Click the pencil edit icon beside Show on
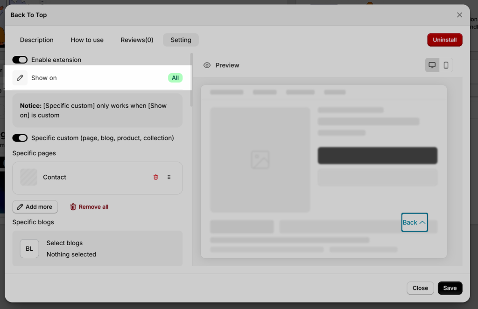478x309 pixels. click(x=20, y=78)
